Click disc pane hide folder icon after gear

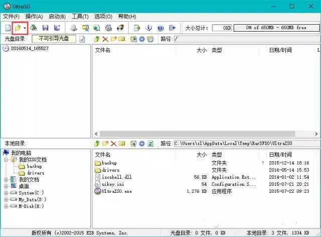(x=150, y=39)
